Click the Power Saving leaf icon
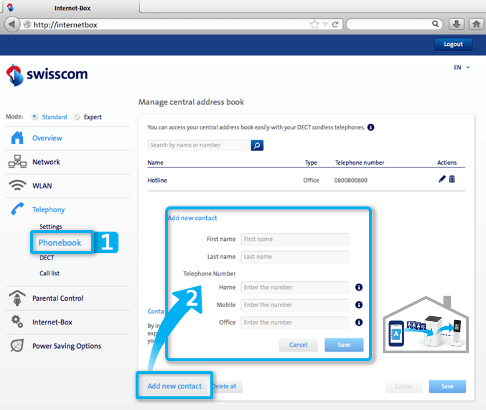 tap(17, 345)
